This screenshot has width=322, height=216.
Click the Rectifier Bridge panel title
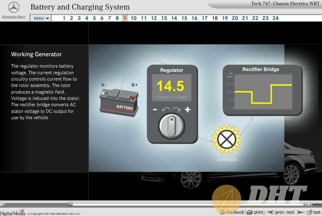[260, 69]
